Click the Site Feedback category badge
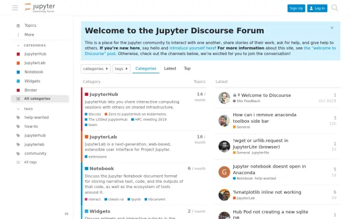Image resolution: width=350 pixels, height=219 pixels. click(x=246, y=101)
